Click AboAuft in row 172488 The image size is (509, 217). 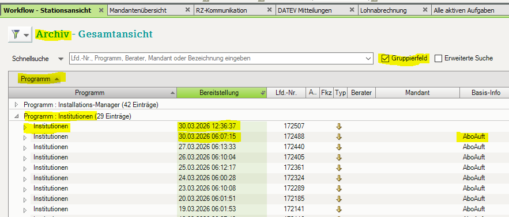pyautogui.click(x=474, y=136)
